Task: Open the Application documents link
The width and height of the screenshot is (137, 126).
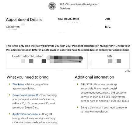Action: coord(26,114)
